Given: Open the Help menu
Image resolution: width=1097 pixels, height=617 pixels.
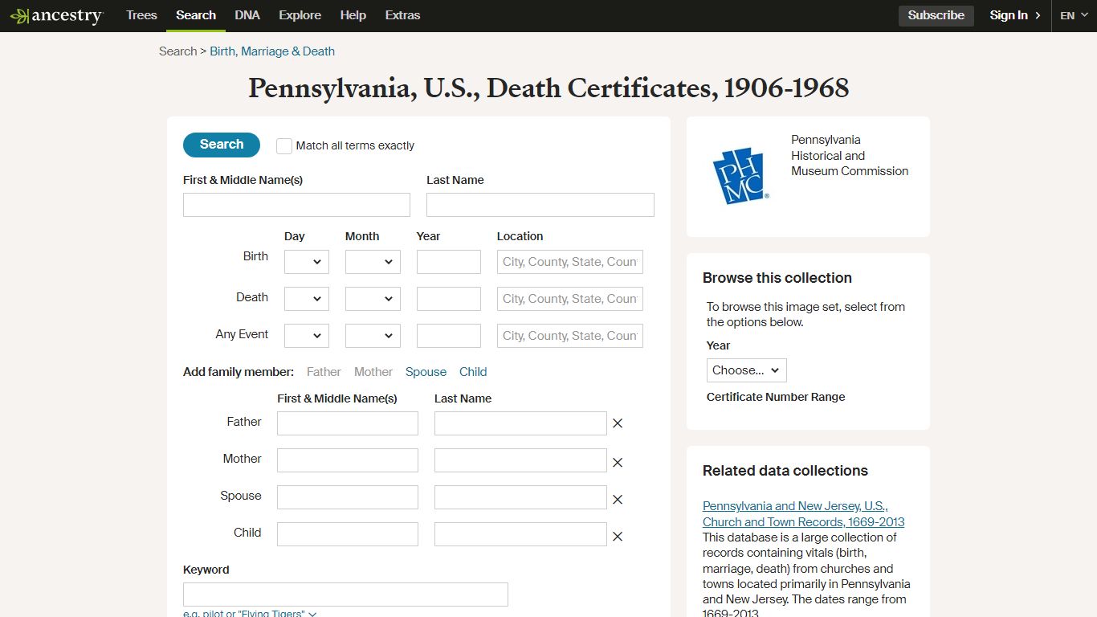Looking at the screenshot, I should (353, 15).
